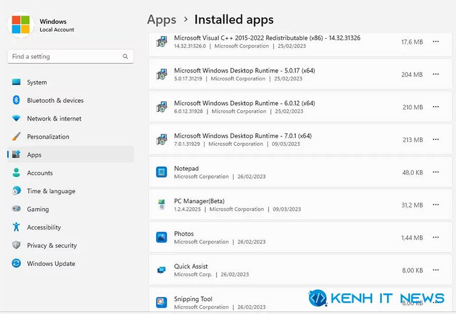Viewport: 456px width, 314px height.
Task: Click the 213 MB size value
Action: coord(413,140)
